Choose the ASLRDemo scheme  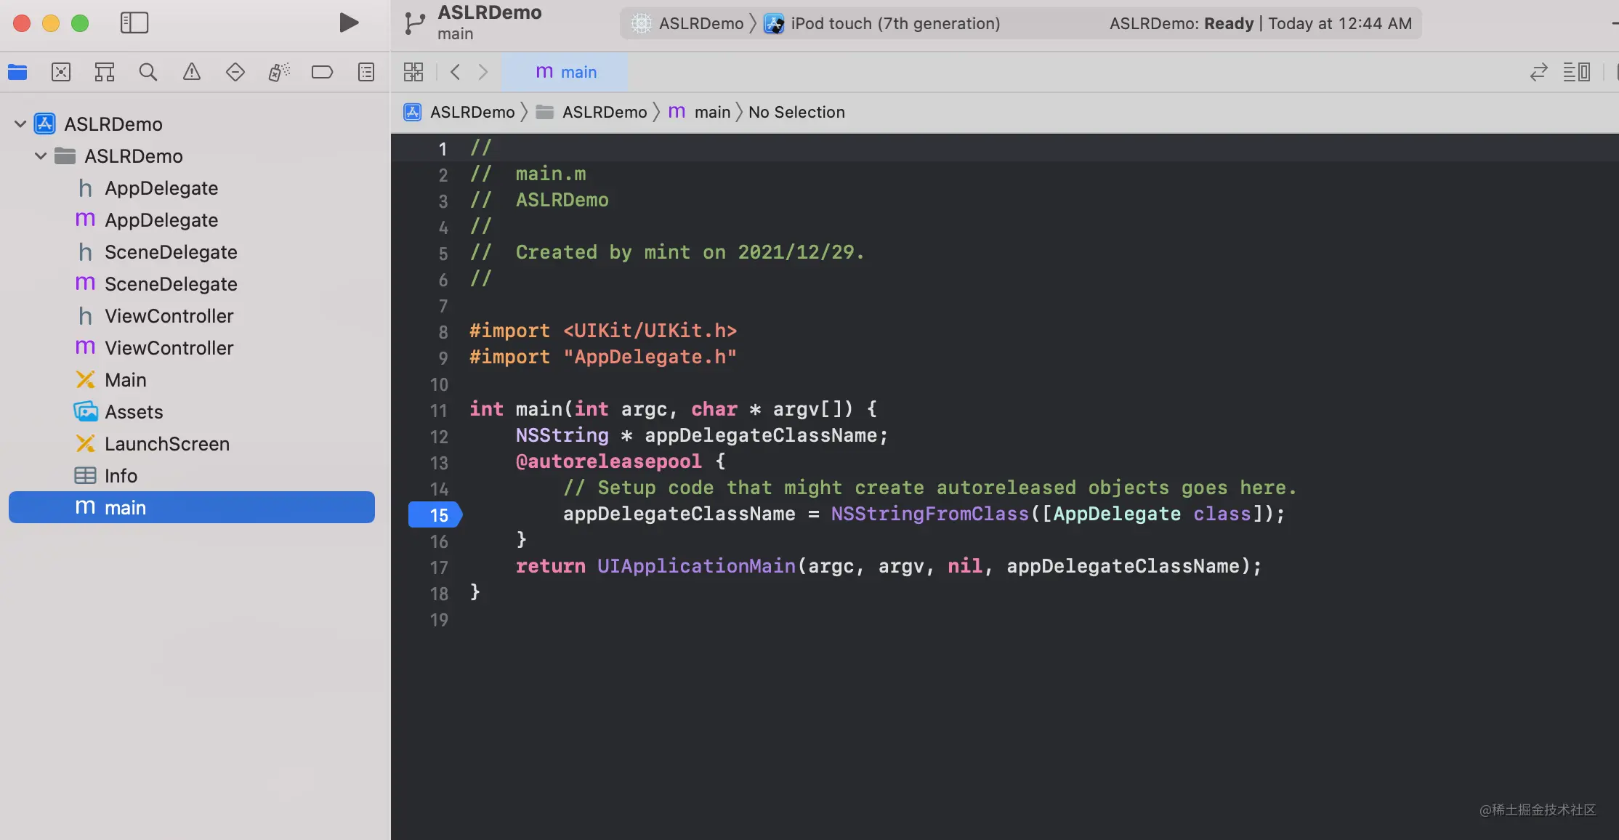pyautogui.click(x=687, y=23)
